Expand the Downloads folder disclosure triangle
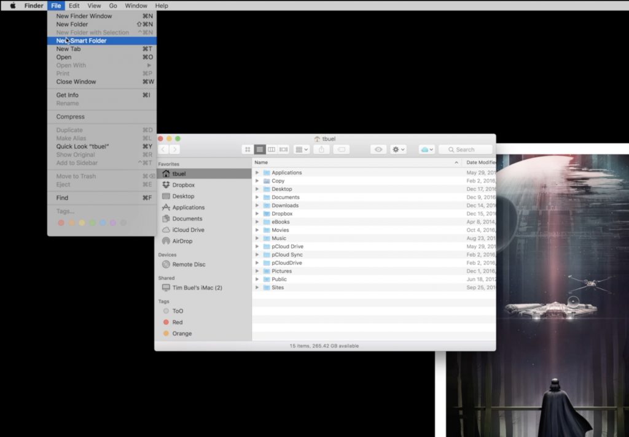The width and height of the screenshot is (629, 437). coord(257,205)
